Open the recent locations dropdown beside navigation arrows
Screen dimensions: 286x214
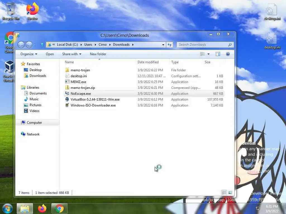point(35,45)
